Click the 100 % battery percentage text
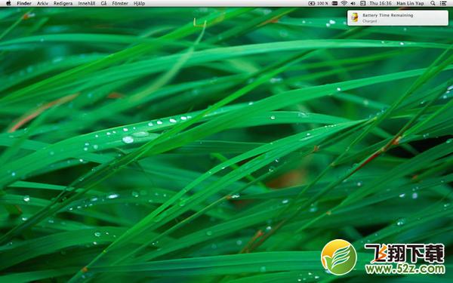This screenshot has height=283, width=453. (322, 4)
